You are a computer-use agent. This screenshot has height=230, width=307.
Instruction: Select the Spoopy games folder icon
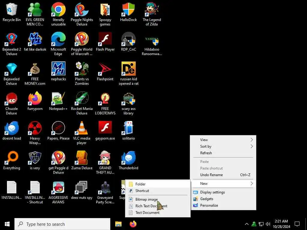coord(105,15)
